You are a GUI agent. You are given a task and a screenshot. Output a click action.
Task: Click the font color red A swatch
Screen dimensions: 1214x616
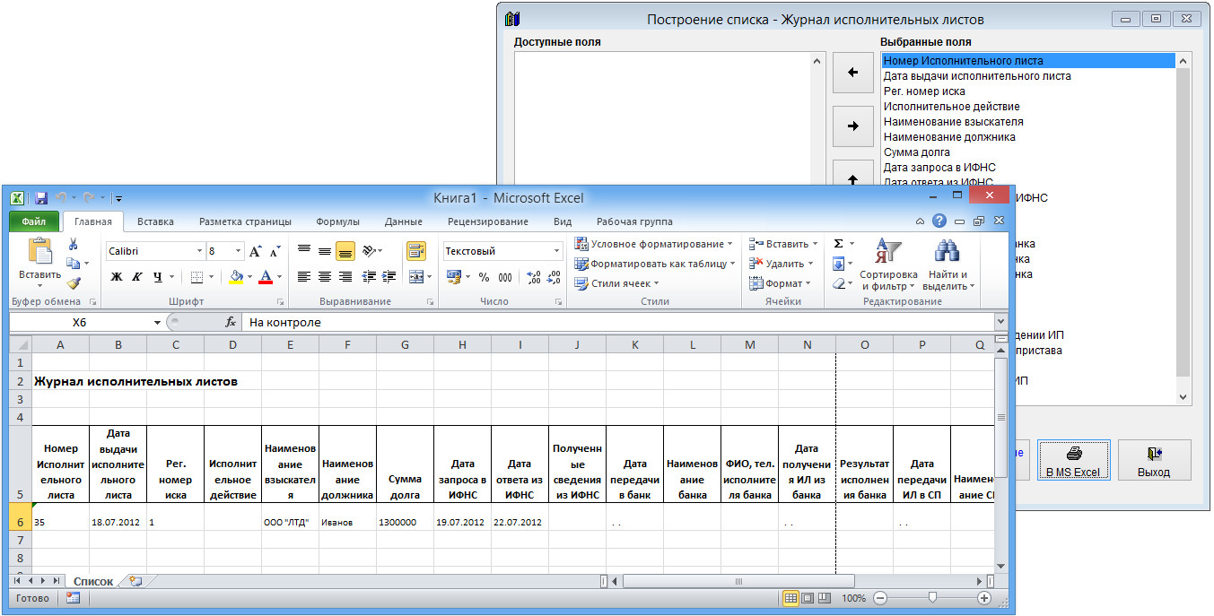(266, 277)
